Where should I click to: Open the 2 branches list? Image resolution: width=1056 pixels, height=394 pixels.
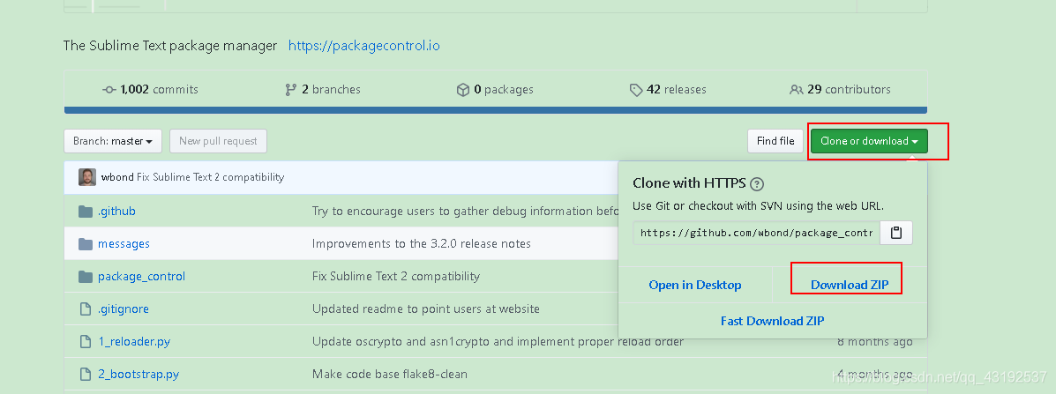(x=323, y=89)
